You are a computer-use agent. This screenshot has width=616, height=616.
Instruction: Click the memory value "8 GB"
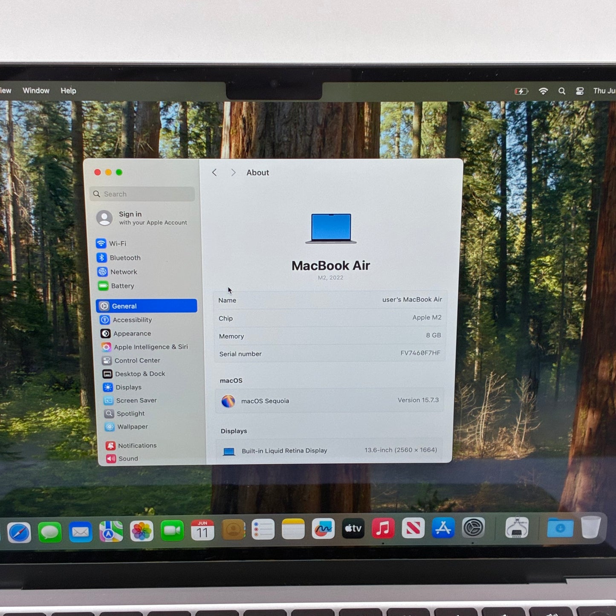433,335
